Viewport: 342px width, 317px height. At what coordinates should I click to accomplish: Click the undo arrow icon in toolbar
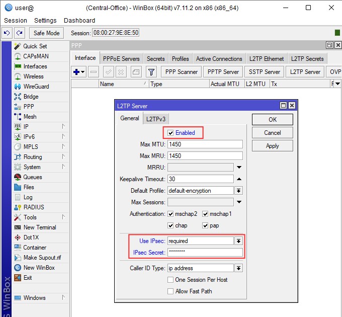pyautogui.click(x=7, y=33)
